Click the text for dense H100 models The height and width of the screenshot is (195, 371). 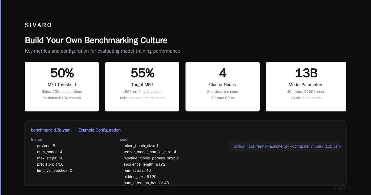coord(62,98)
